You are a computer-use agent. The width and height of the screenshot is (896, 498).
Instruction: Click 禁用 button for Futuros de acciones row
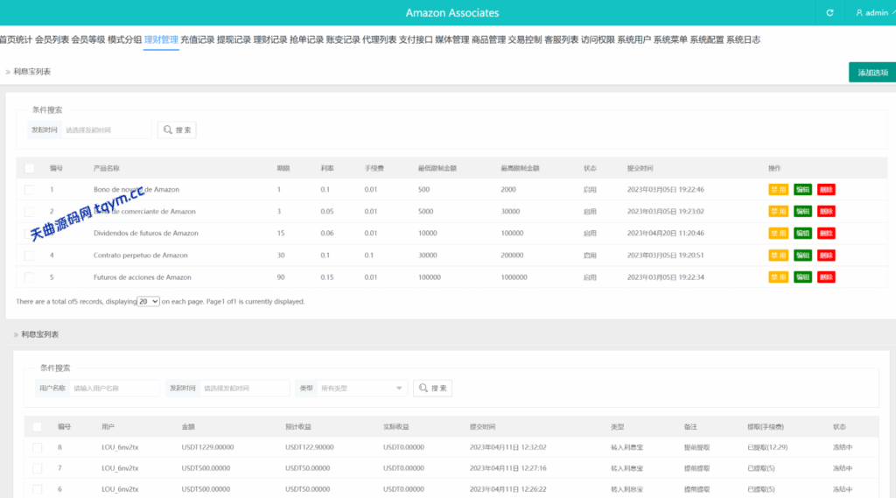click(x=778, y=277)
